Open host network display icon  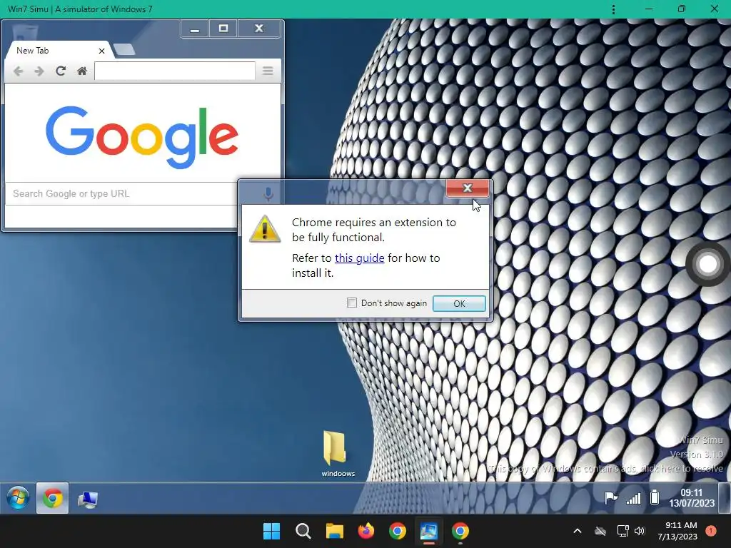(x=622, y=531)
